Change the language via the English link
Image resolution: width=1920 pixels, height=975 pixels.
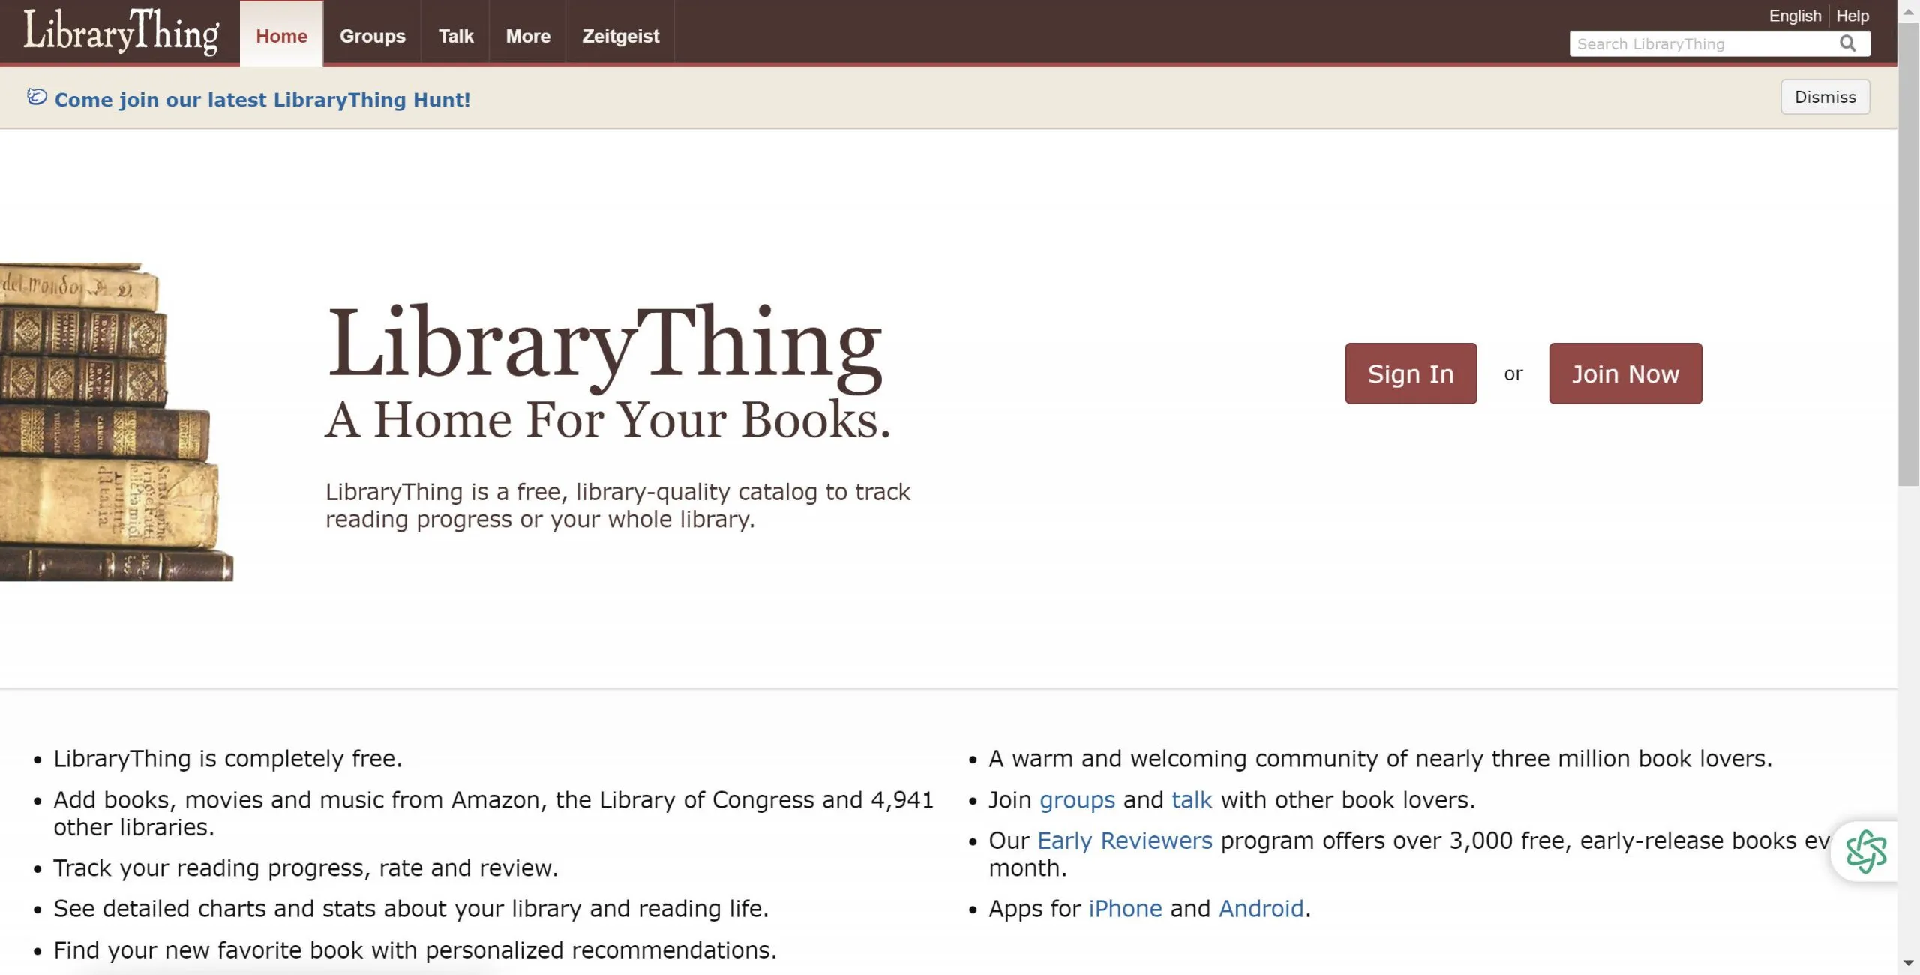tap(1795, 16)
